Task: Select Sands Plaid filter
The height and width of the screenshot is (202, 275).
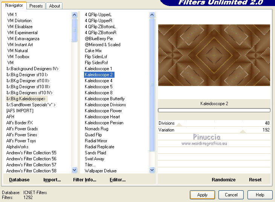Action: (95, 153)
